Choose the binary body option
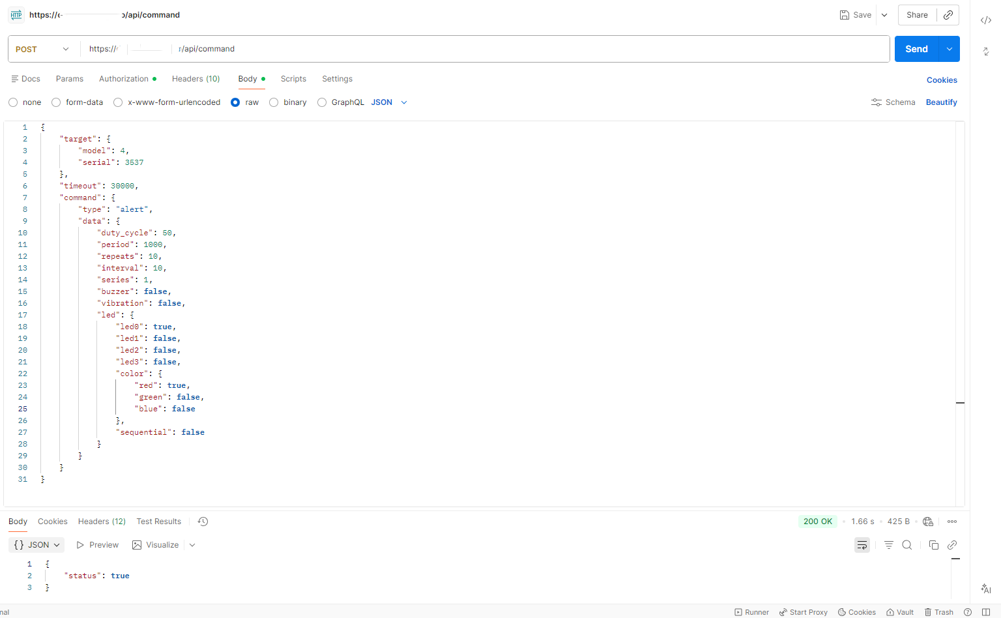 click(274, 102)
